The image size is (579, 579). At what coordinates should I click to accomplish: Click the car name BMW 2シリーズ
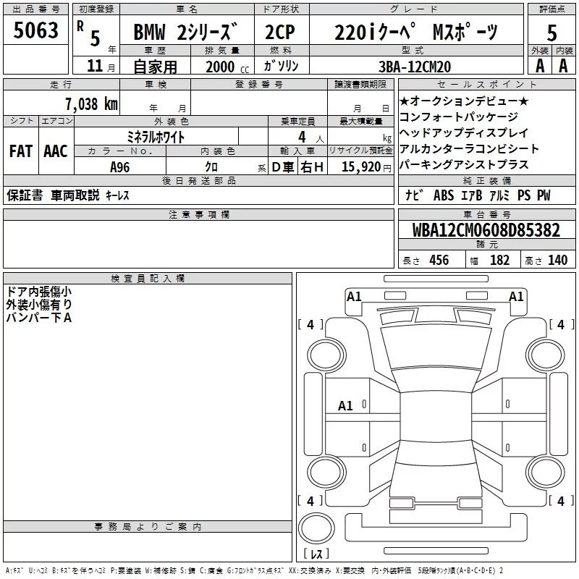(x=185, y=33)
